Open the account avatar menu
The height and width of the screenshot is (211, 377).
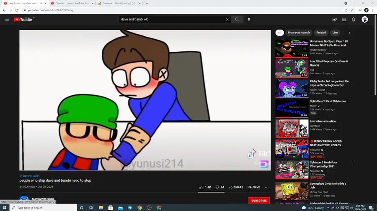365,19
